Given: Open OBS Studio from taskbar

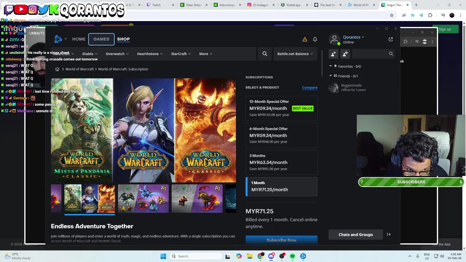Looking at the screenshot, I should coord(282,256).
